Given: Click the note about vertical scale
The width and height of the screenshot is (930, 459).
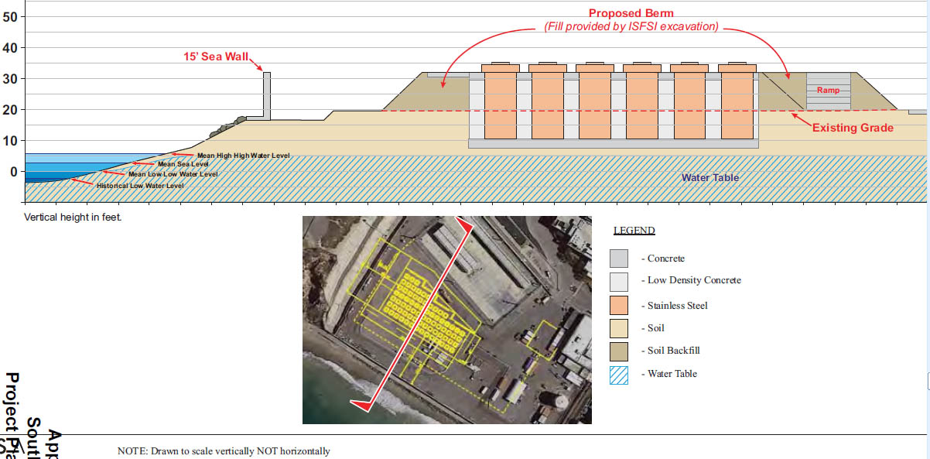Looking at the screenshot, I should (x=224, y=450).
